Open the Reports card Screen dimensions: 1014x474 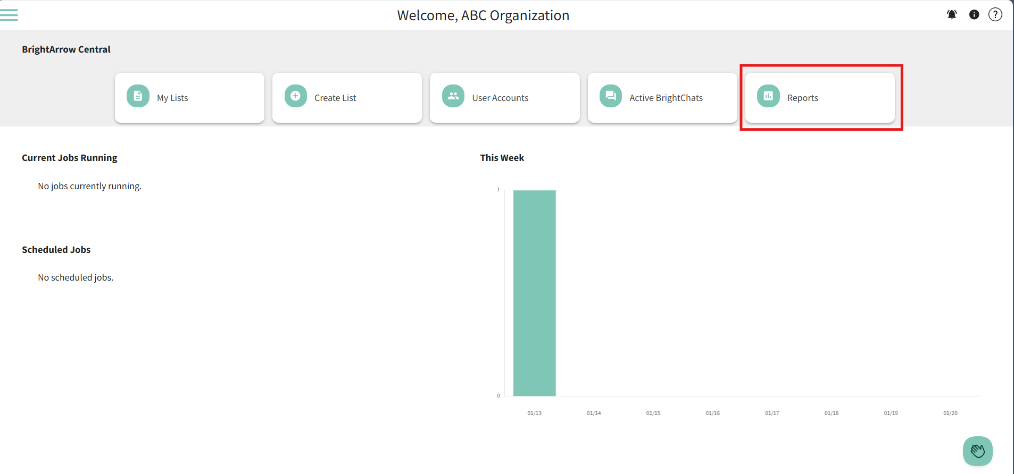coord(820,98)
